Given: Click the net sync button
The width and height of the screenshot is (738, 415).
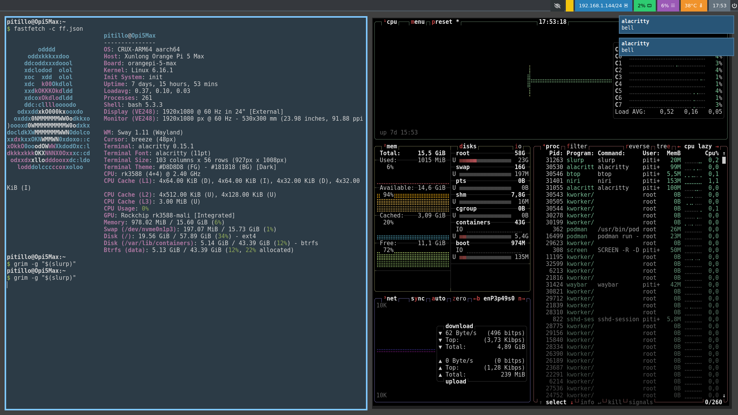Looking at the screenshot, I should coord(417,299).
